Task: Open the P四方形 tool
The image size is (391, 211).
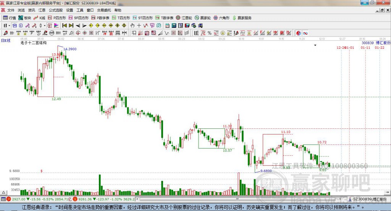Action: [x=57, y=18]
